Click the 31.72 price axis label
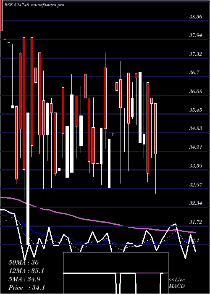Screen dimensions: 210x294 pos(196,222)
